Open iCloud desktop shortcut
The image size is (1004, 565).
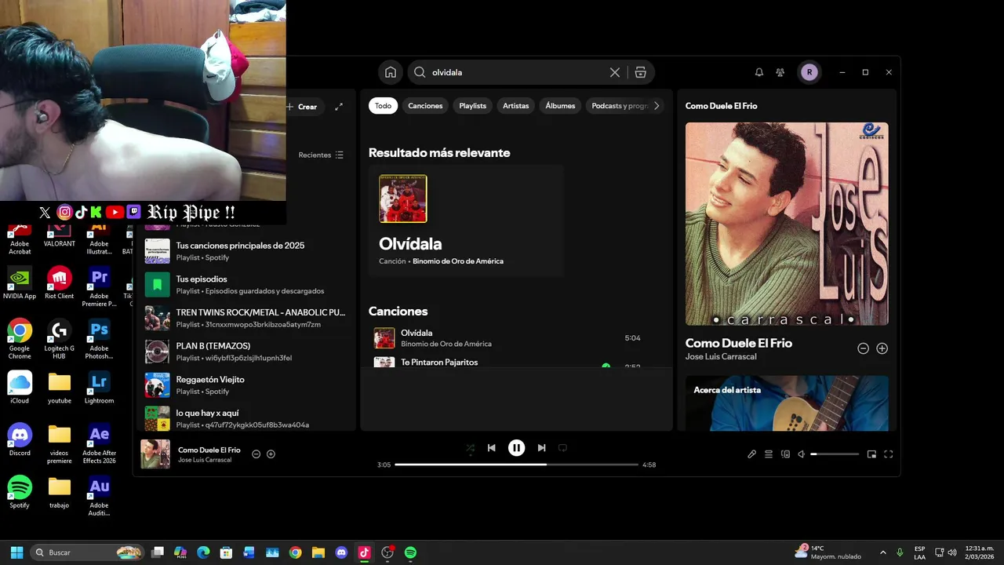pyautogui.click(x=20, y=388)
